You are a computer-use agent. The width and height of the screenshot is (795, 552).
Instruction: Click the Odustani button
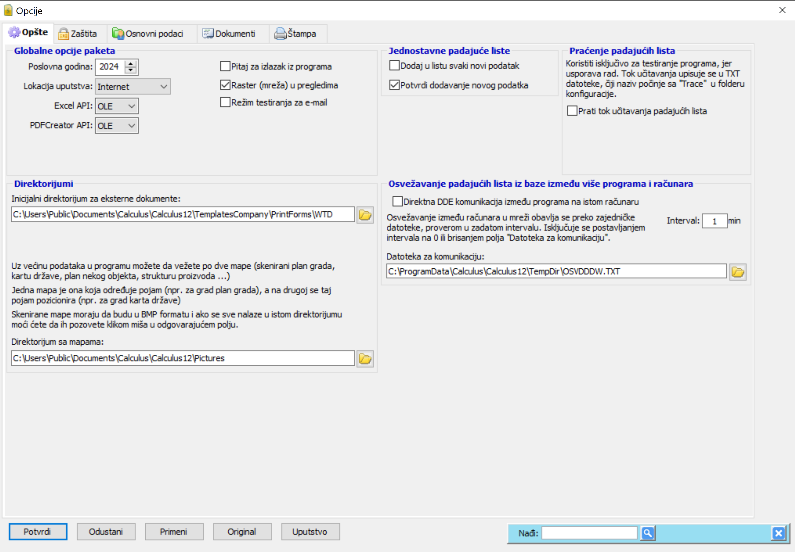click(106, 532)
